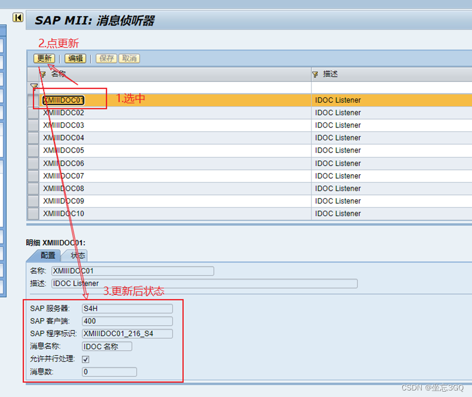Click the filter icon on 名称 column header
This screenshot has width=472, height=397.
tap(43, 74)
